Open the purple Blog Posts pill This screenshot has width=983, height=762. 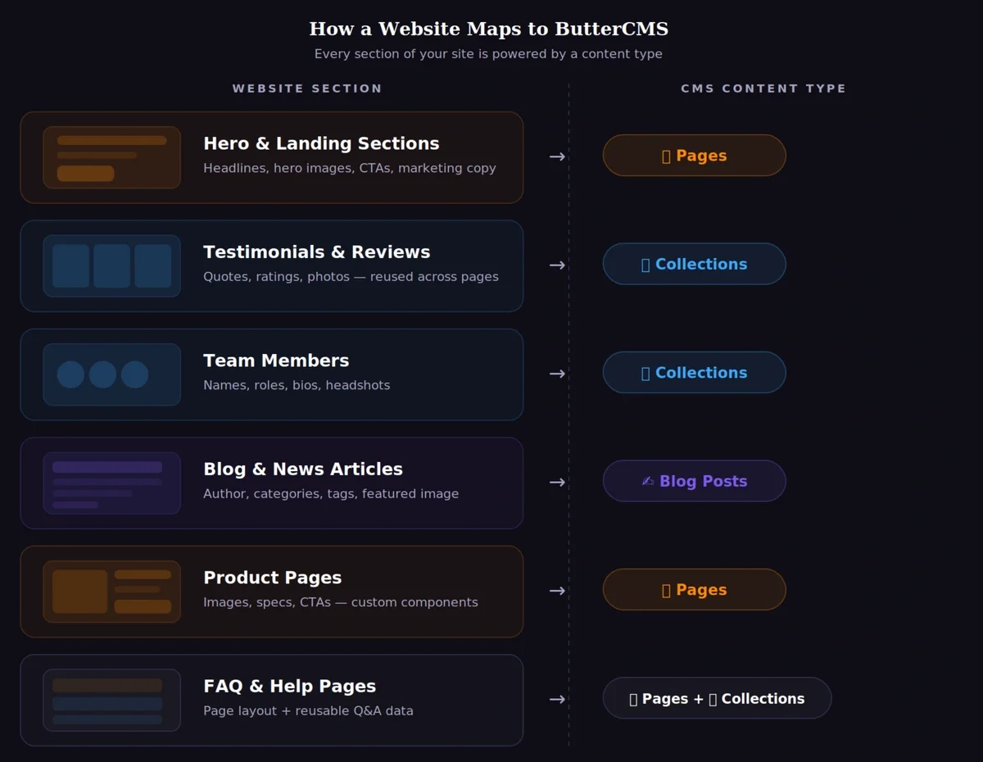click(694, 481)
